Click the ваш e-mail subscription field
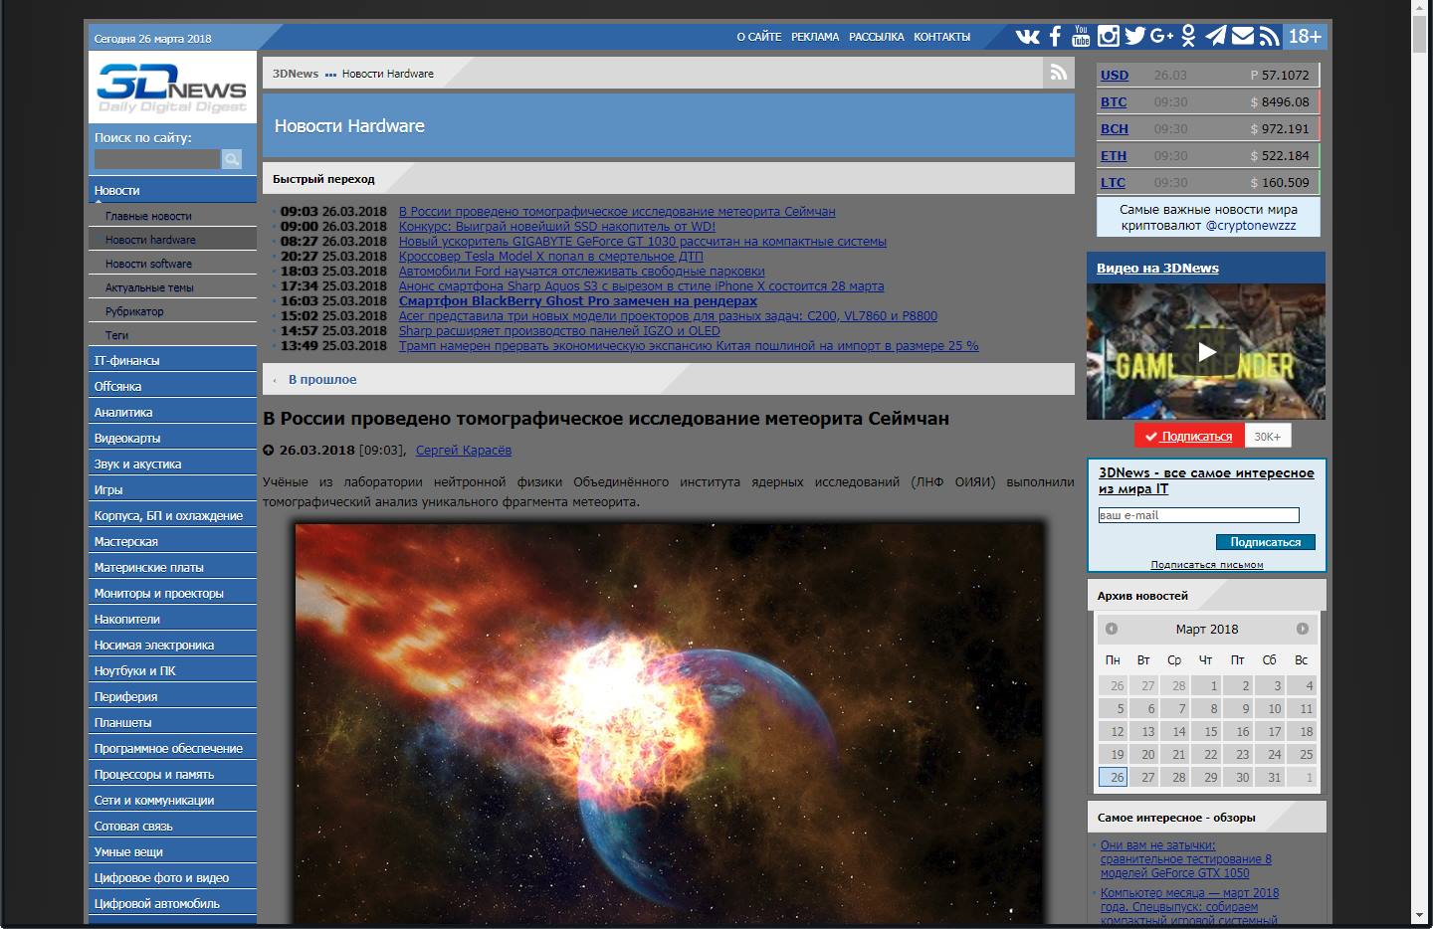1433x929 pixels. pos(1199,514)
